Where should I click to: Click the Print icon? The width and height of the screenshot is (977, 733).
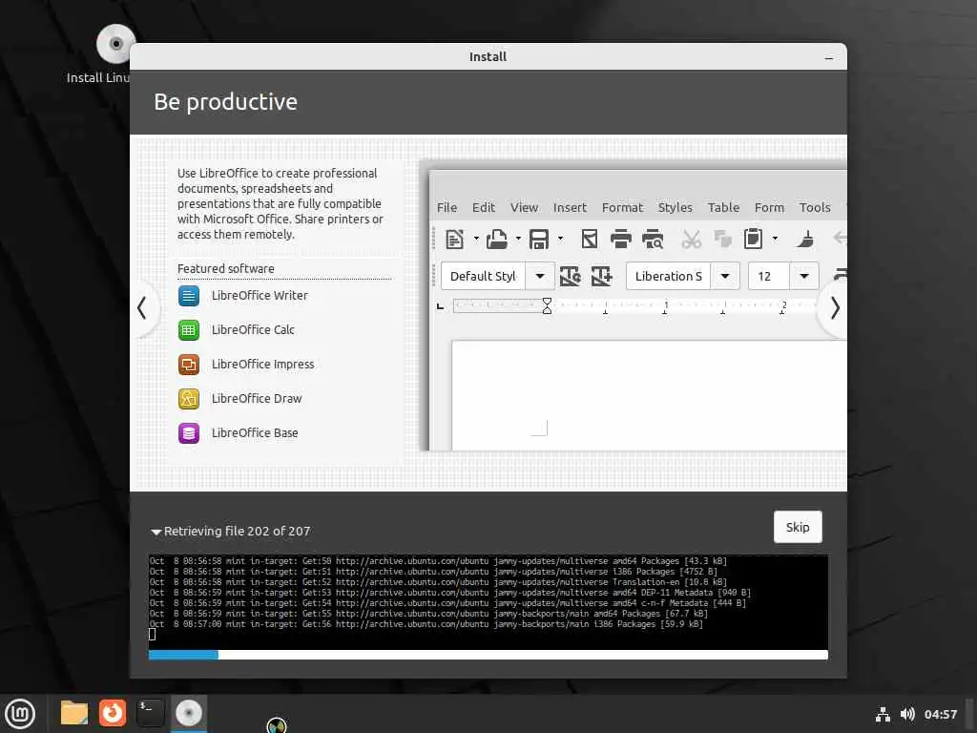pos(620,239)
